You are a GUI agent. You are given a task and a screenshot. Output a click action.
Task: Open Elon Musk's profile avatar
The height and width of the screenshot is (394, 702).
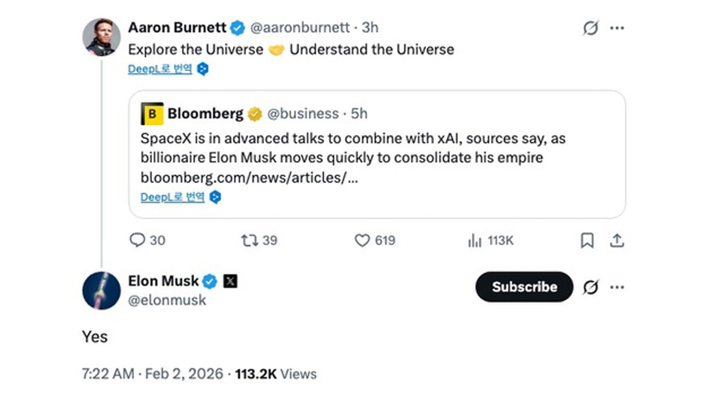(x=101, y=291)
